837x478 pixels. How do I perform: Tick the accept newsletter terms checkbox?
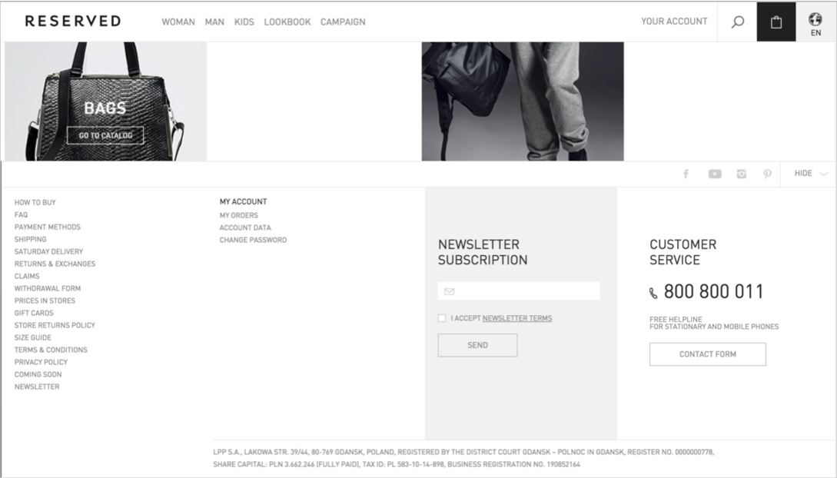tap(441, 318)
